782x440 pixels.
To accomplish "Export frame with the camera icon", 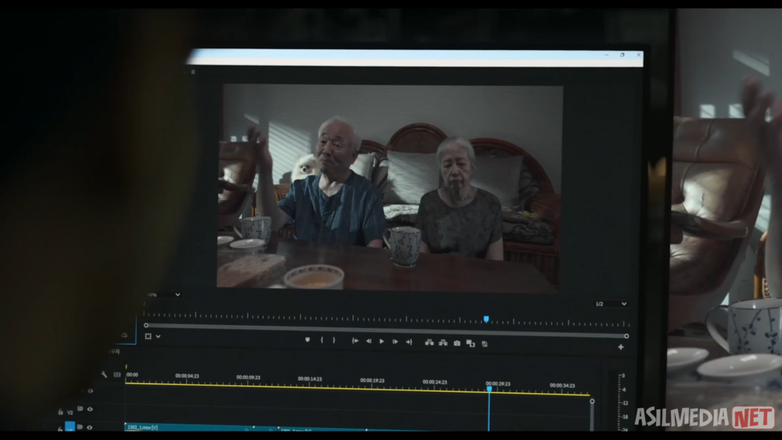I will coord(457,342).
